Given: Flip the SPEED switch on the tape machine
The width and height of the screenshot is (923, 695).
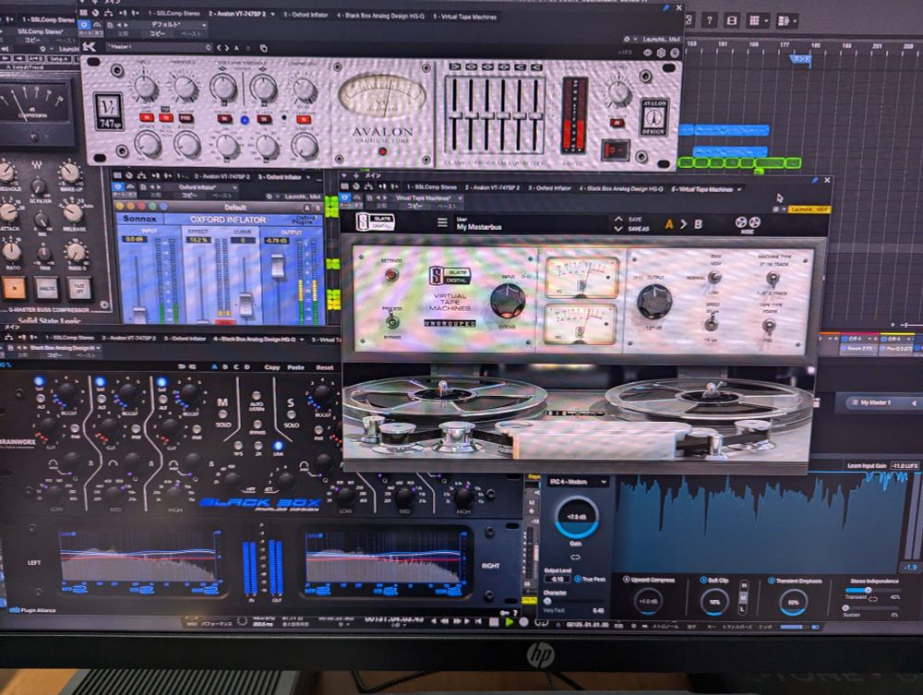Looking at the screenshot, I should [x=711, y=323].
